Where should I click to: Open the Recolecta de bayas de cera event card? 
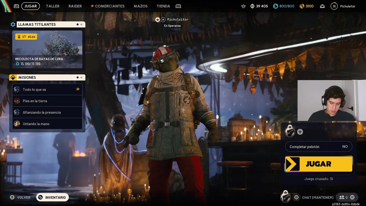(x=47, y=49)
